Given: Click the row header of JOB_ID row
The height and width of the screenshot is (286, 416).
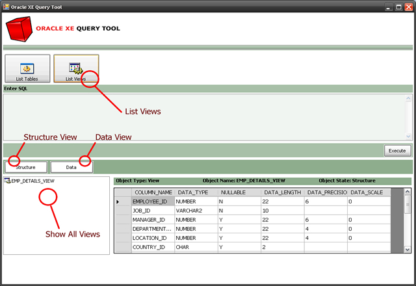Looking at the screenshot, I should 123,211.
